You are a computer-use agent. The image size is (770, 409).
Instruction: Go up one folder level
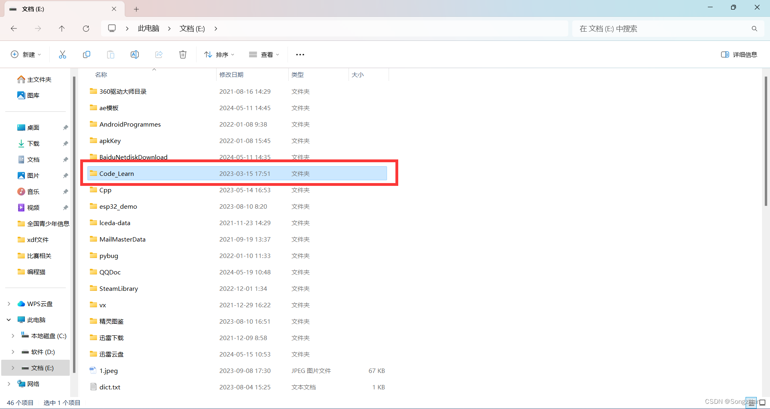[62, 28]
